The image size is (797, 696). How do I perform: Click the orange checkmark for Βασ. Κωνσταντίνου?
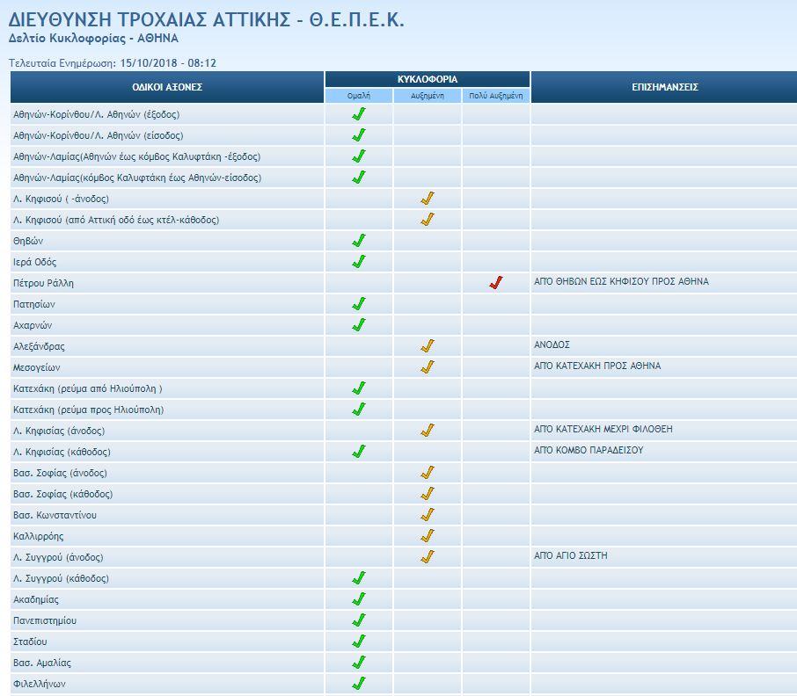(428, 515)
